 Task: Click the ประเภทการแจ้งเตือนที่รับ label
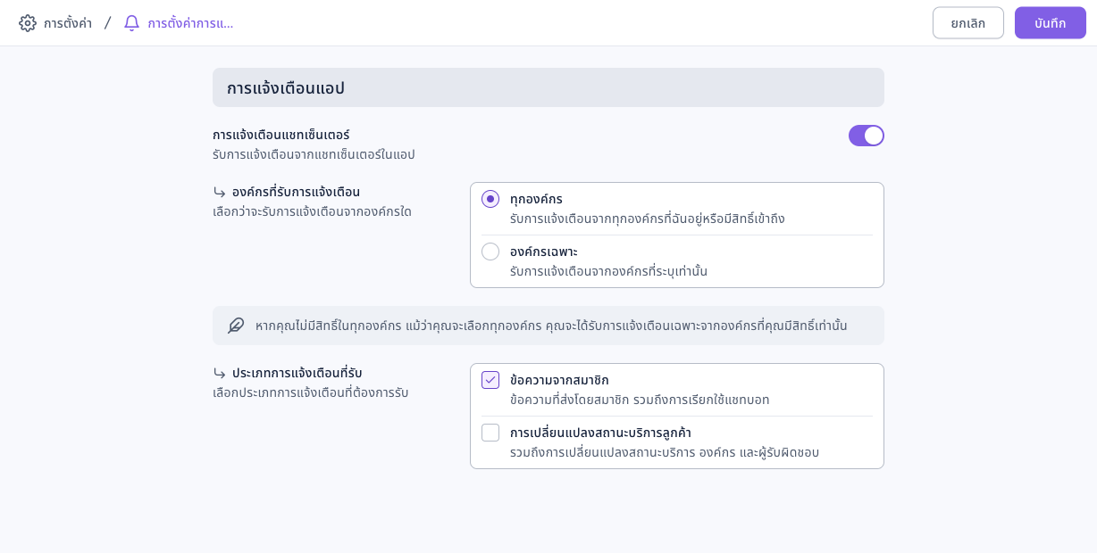(x=297, y=373)
